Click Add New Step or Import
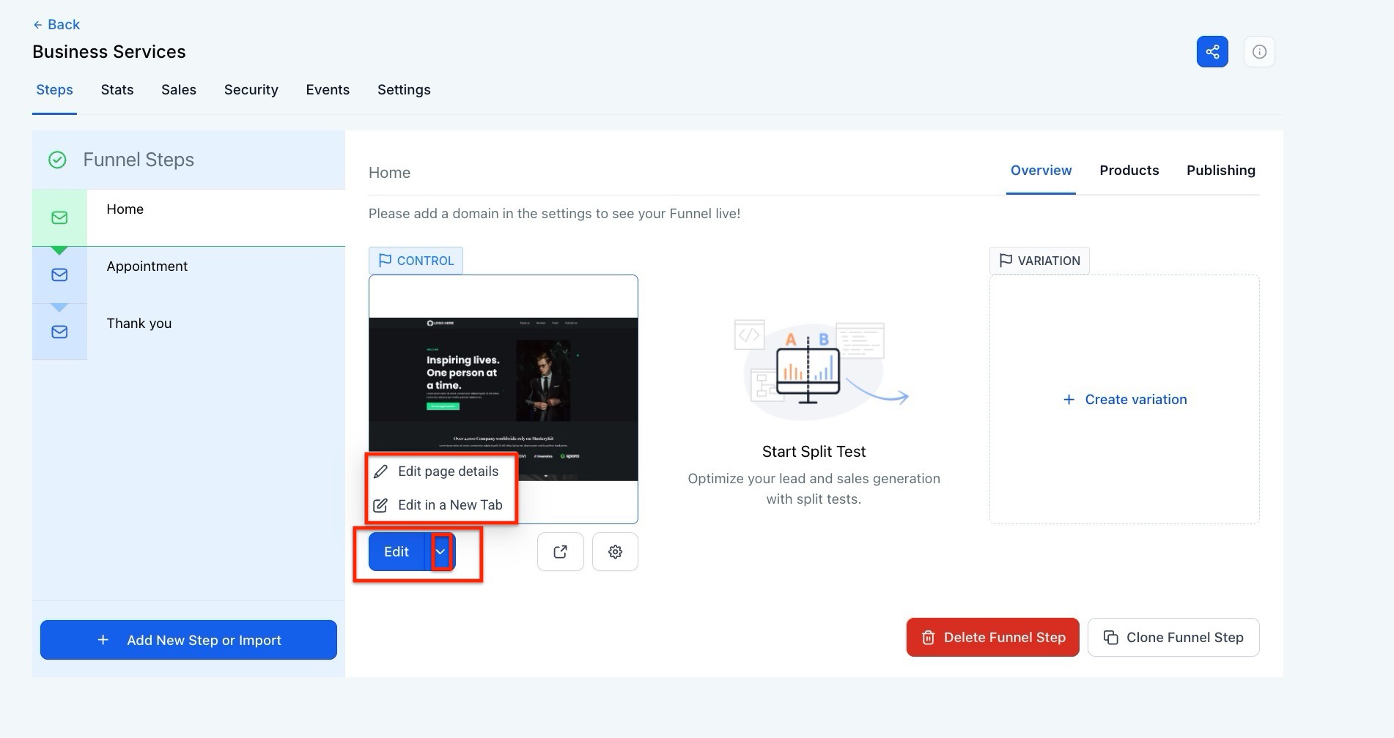This screenshot has height=738, width=1394. pos(188,641)
